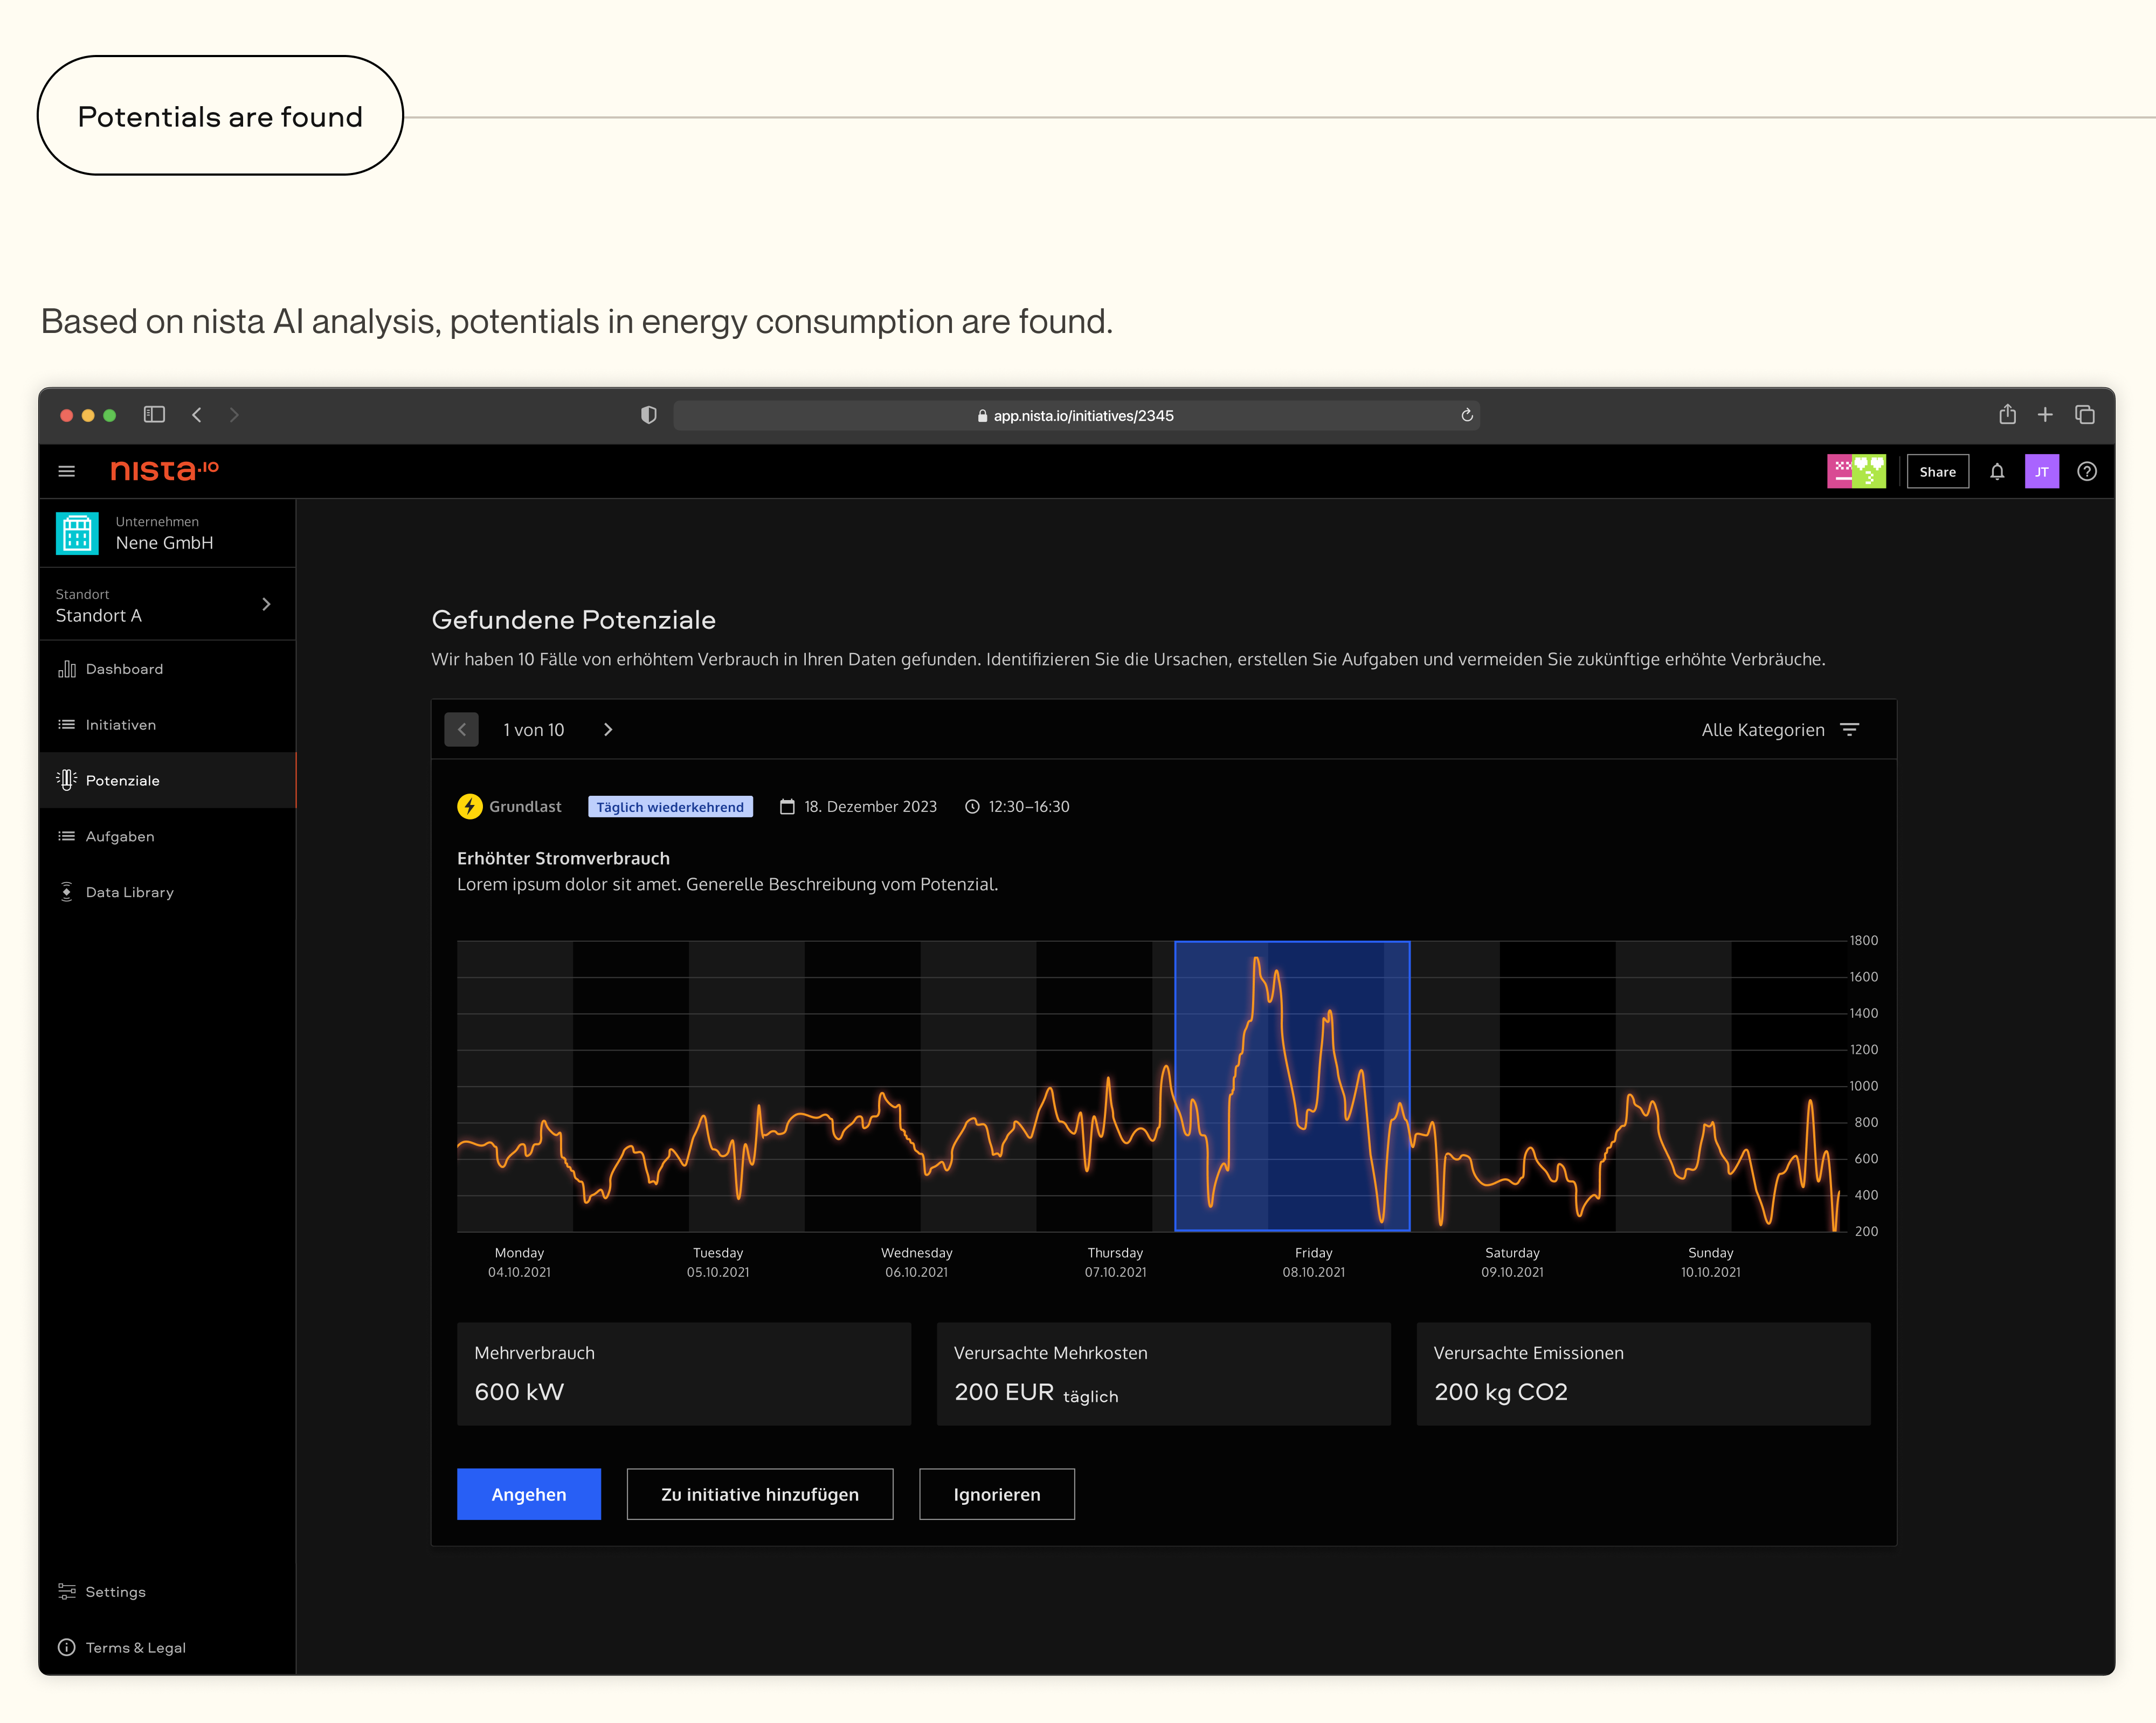Open a new browser tab with plus icon
The image size is (2156, 1723).
pyautogui.click(x=2045, y=415)
